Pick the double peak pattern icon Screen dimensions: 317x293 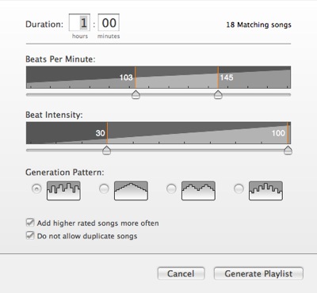198,191
